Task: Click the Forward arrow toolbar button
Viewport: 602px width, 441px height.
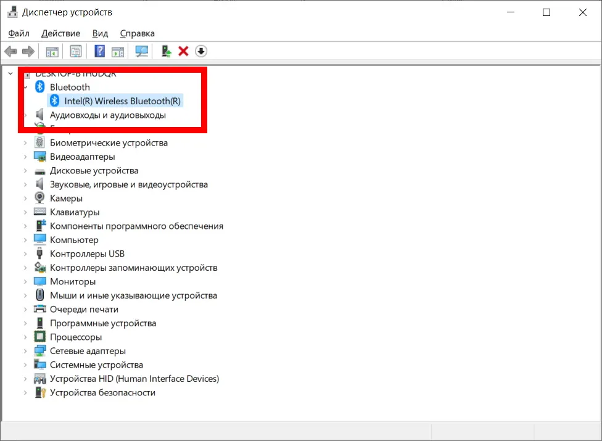Action: tap(28, 51)
